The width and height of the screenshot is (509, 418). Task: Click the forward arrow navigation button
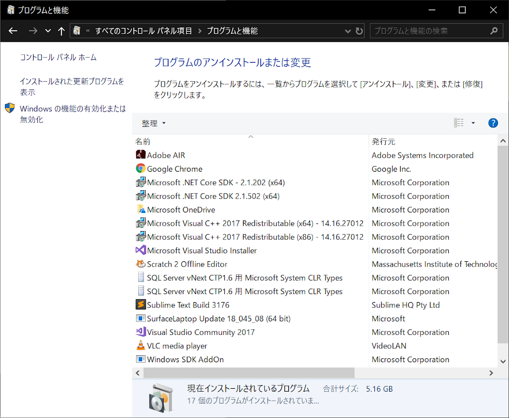tap(33, 31)
